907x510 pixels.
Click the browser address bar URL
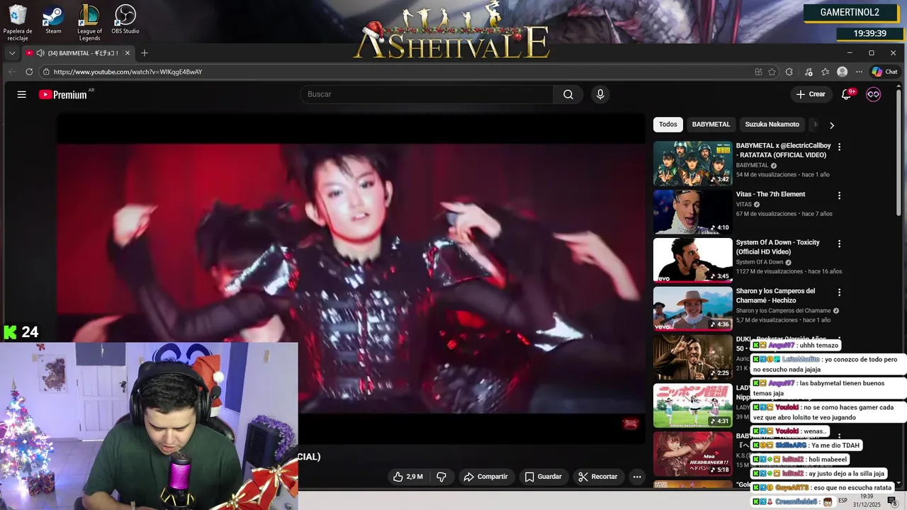pos(128,72)
